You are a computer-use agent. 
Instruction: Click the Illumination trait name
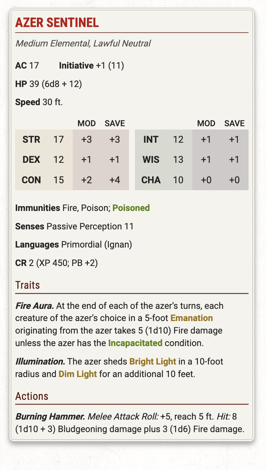40,362
